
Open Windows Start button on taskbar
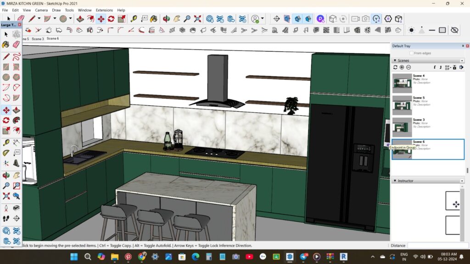click(74, 257)
